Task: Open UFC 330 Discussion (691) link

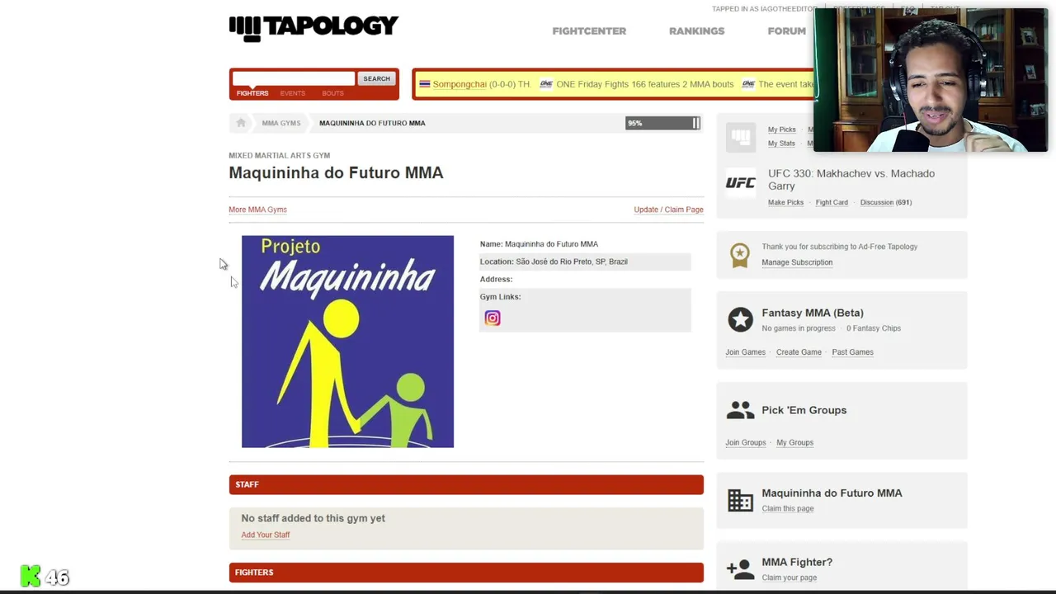Action: [x=886, y=202]
